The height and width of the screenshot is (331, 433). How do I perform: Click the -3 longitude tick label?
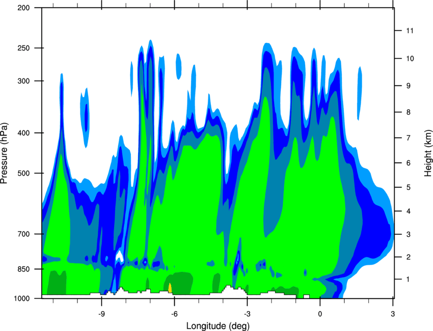(x=247, y=314)
